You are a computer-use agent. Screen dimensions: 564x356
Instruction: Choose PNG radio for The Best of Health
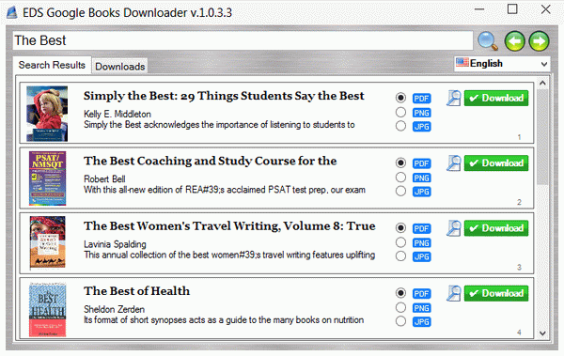pyautogui.click(x=400, y=307)
